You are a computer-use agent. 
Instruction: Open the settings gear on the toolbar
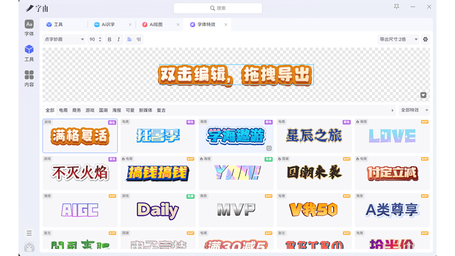[425, 39]
